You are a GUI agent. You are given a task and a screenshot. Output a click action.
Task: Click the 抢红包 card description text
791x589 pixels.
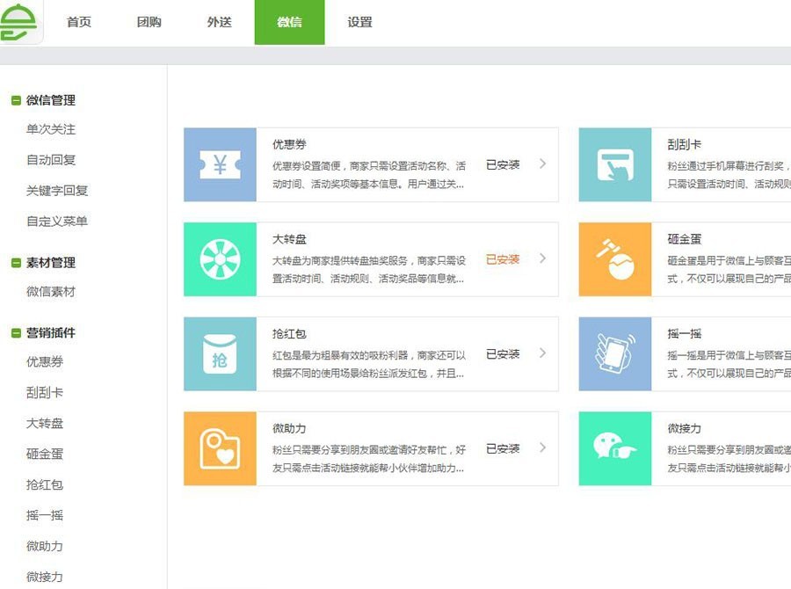369,364
